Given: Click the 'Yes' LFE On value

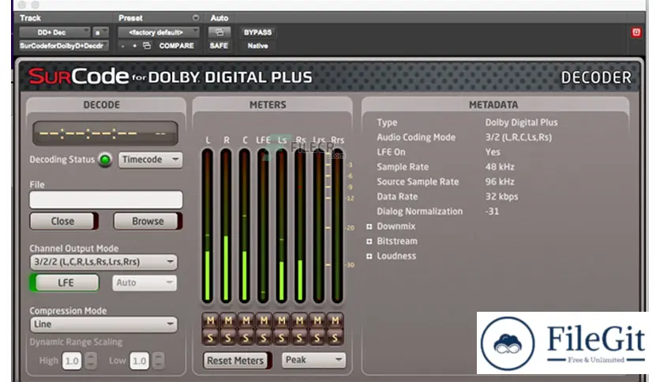Looking at the screenshot, I should click(493, 152).
